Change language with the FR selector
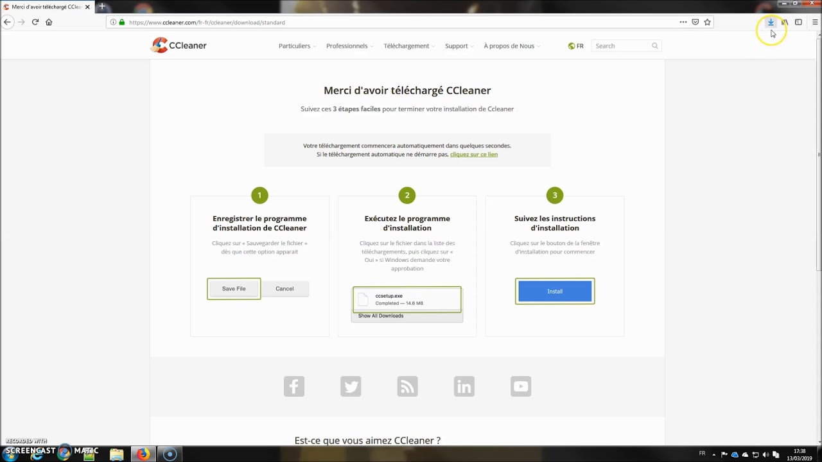This screenshot has width=822, height=462. [x=575, y=46]
